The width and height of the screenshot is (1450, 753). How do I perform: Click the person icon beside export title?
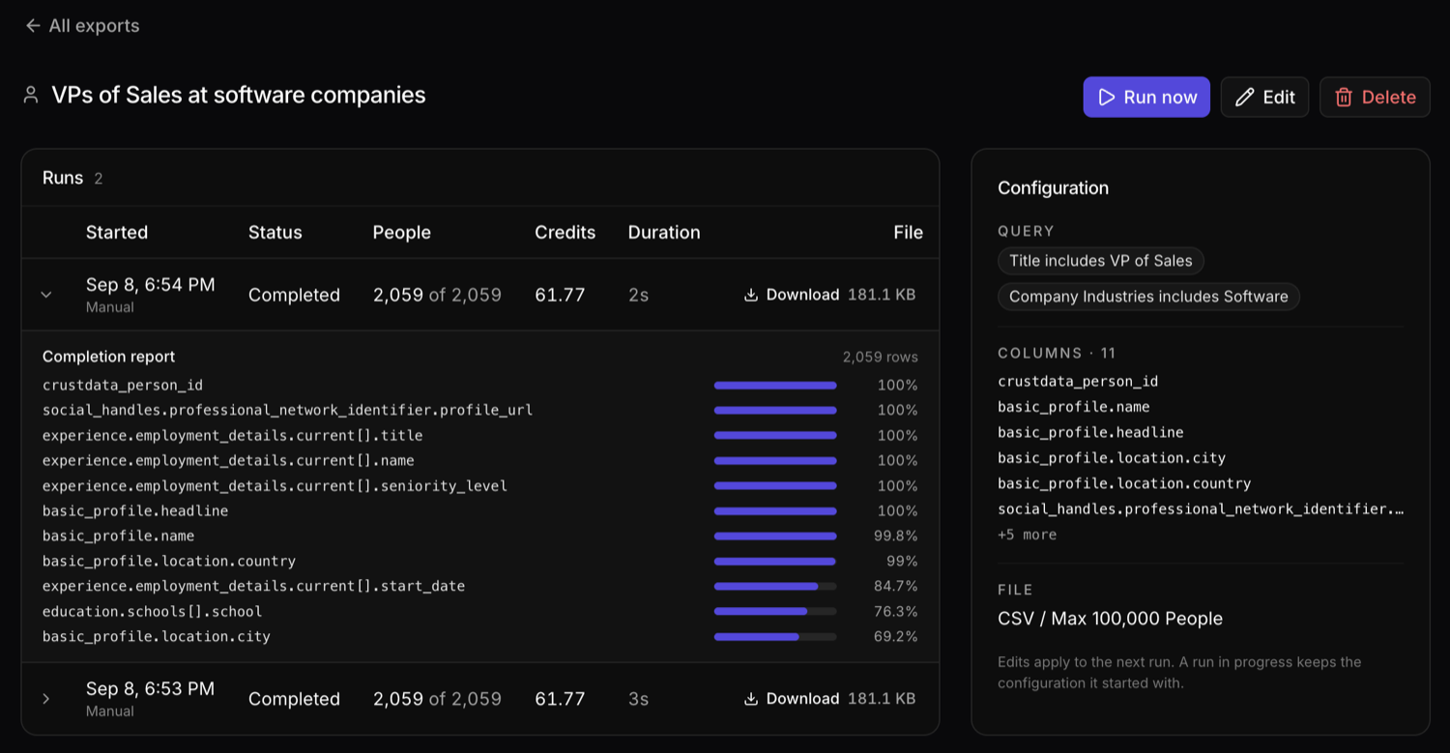(x=31, y=95)
